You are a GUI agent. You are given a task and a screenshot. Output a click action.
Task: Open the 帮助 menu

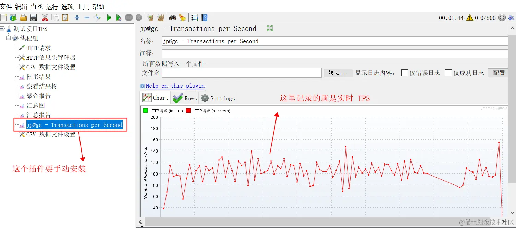pyautogui.click(x=98, y=7)
